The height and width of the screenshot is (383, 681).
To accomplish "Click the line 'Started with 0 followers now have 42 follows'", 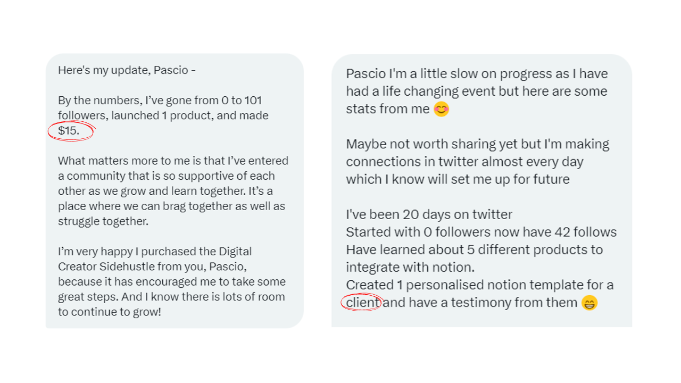I will (481, 232).
